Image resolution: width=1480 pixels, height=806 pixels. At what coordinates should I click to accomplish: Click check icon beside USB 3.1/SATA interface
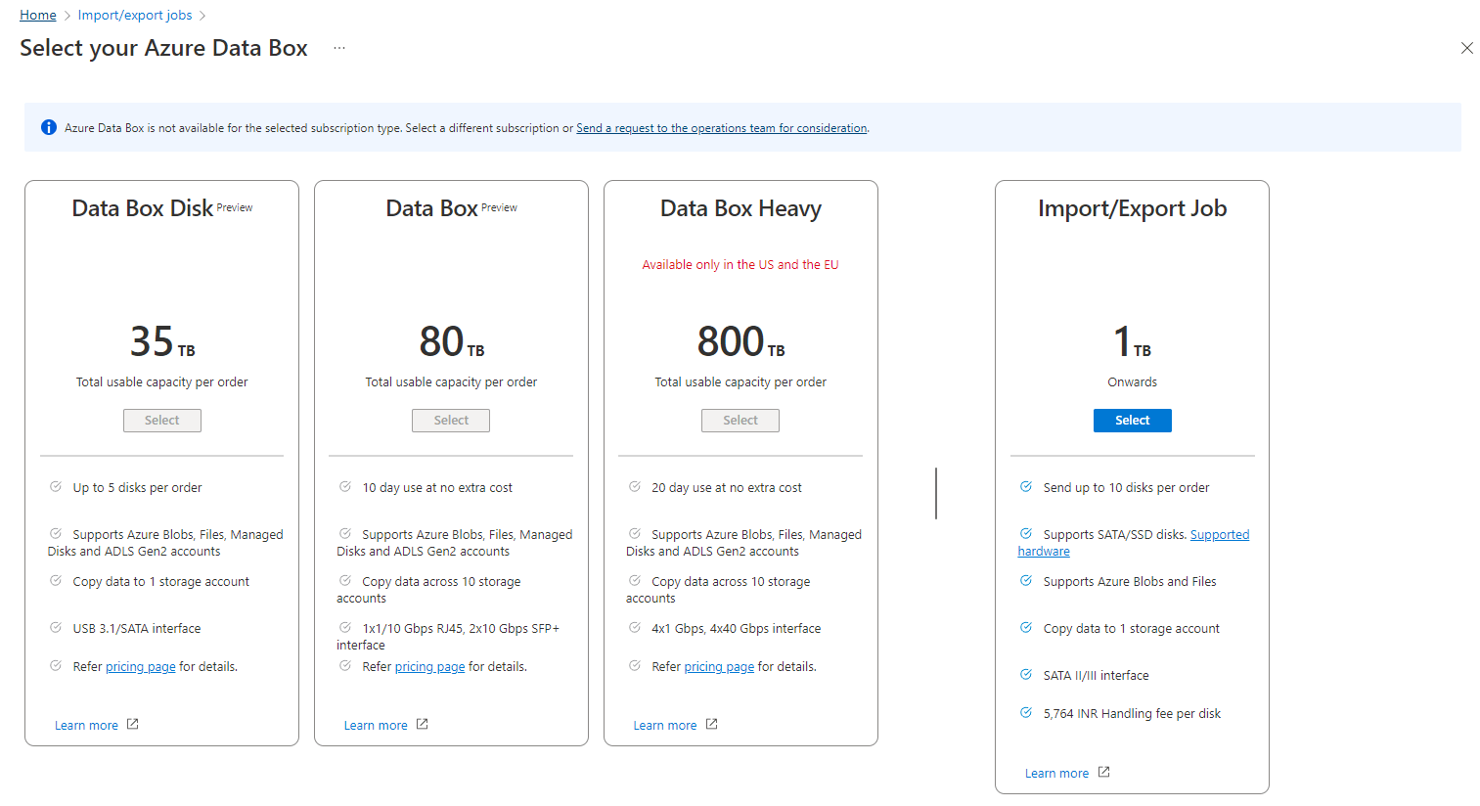pyautogui.click(x=56, y=627)
